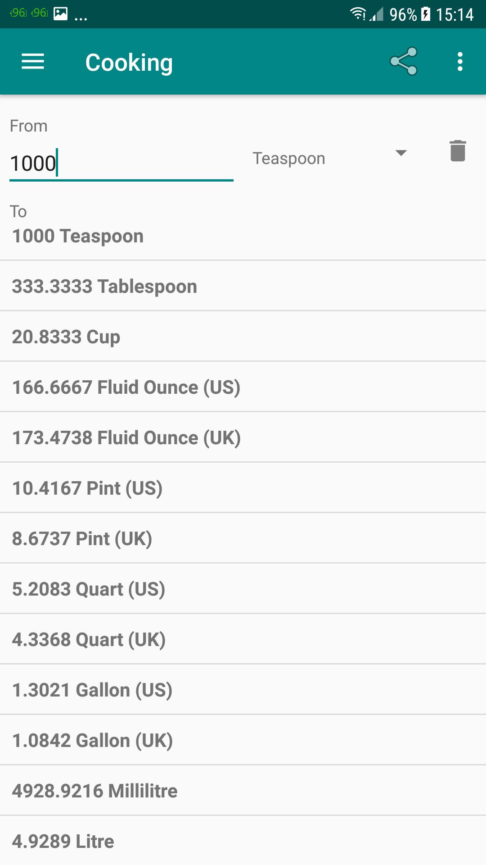Click the From value input field
The width and height of the screenshot is (486, 865).
121,163
